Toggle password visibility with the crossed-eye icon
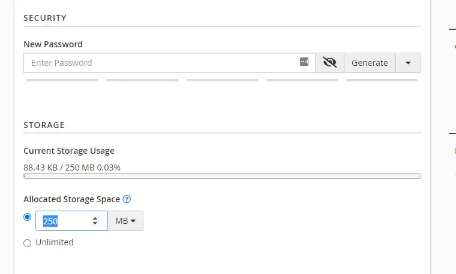456x274 pixels. click(x=330, y=63)
